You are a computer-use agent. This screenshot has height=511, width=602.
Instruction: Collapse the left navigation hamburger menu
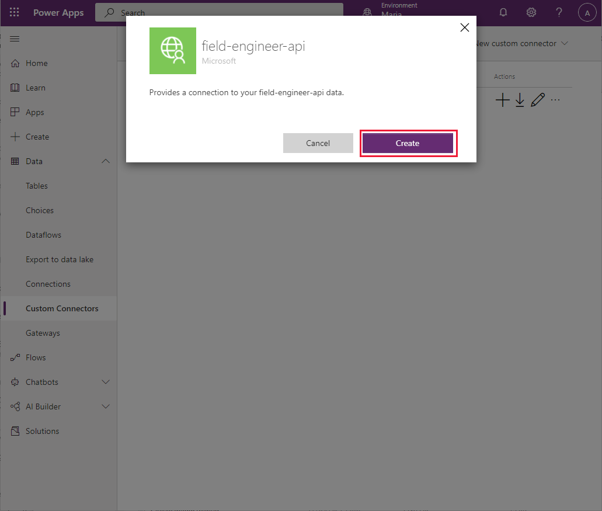coord(15,39)
